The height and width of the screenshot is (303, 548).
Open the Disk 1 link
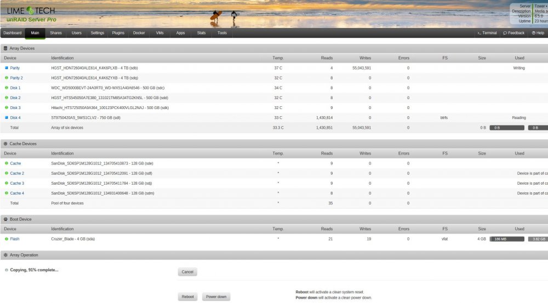coord(15,88)
